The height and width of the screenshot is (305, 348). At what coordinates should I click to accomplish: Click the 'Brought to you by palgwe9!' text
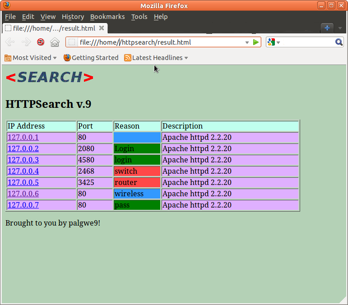(x=53, y=223)
